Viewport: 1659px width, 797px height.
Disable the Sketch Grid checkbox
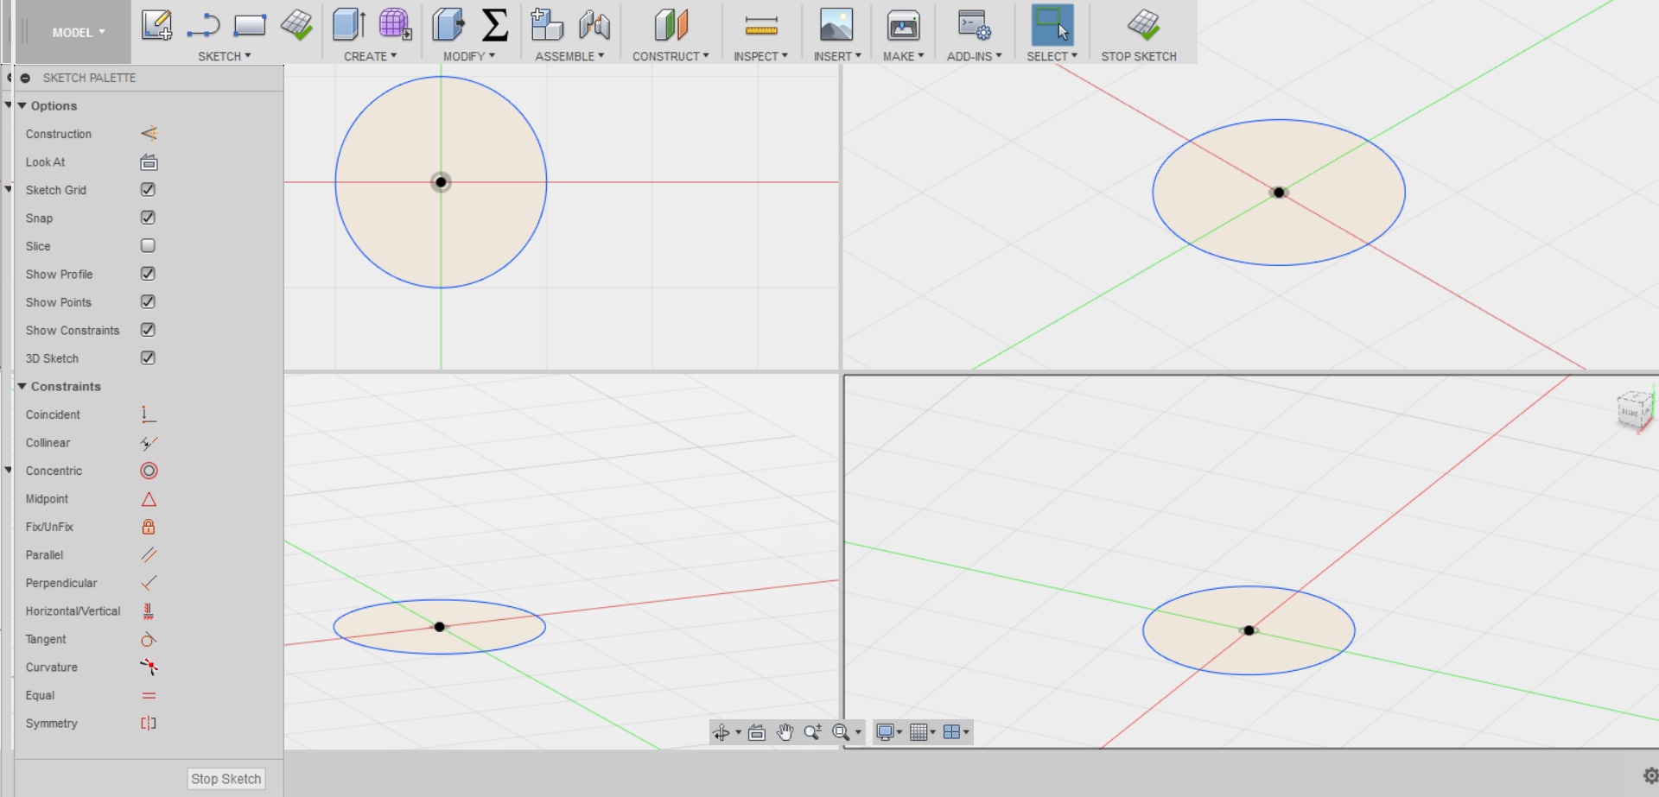pos(148,189)
